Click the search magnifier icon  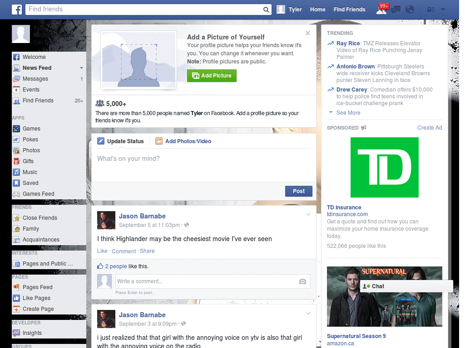point(266,10)
